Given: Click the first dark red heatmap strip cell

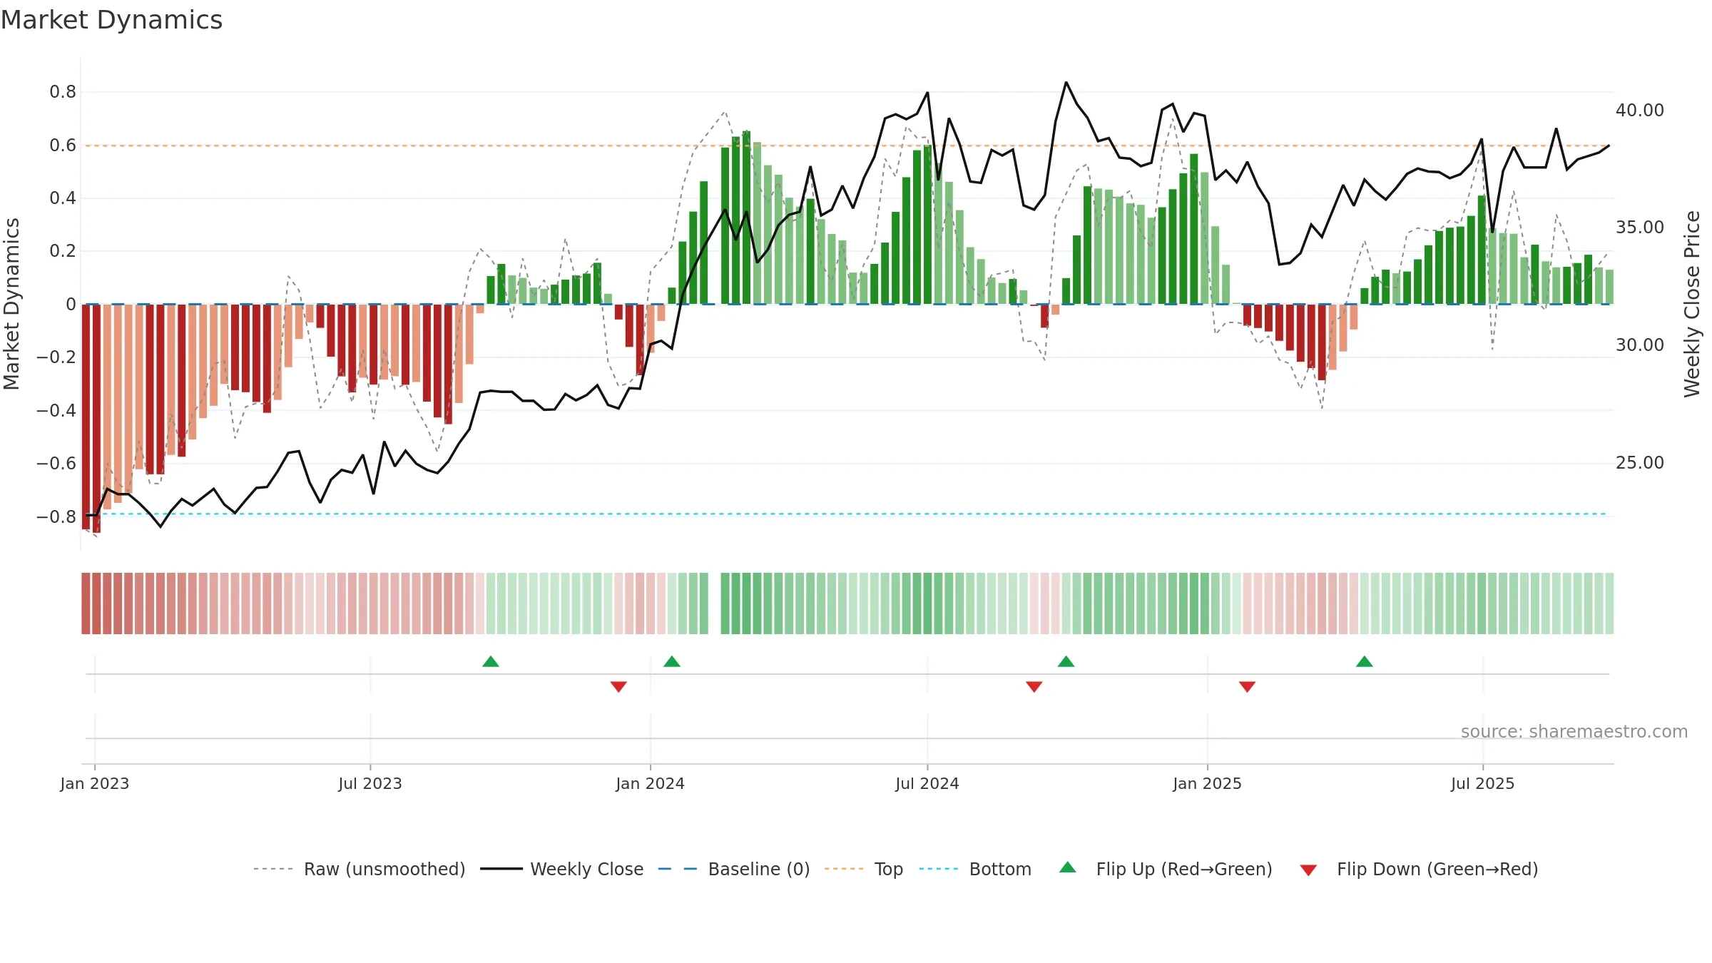Looking at the screenshot, I should point(86,603).
